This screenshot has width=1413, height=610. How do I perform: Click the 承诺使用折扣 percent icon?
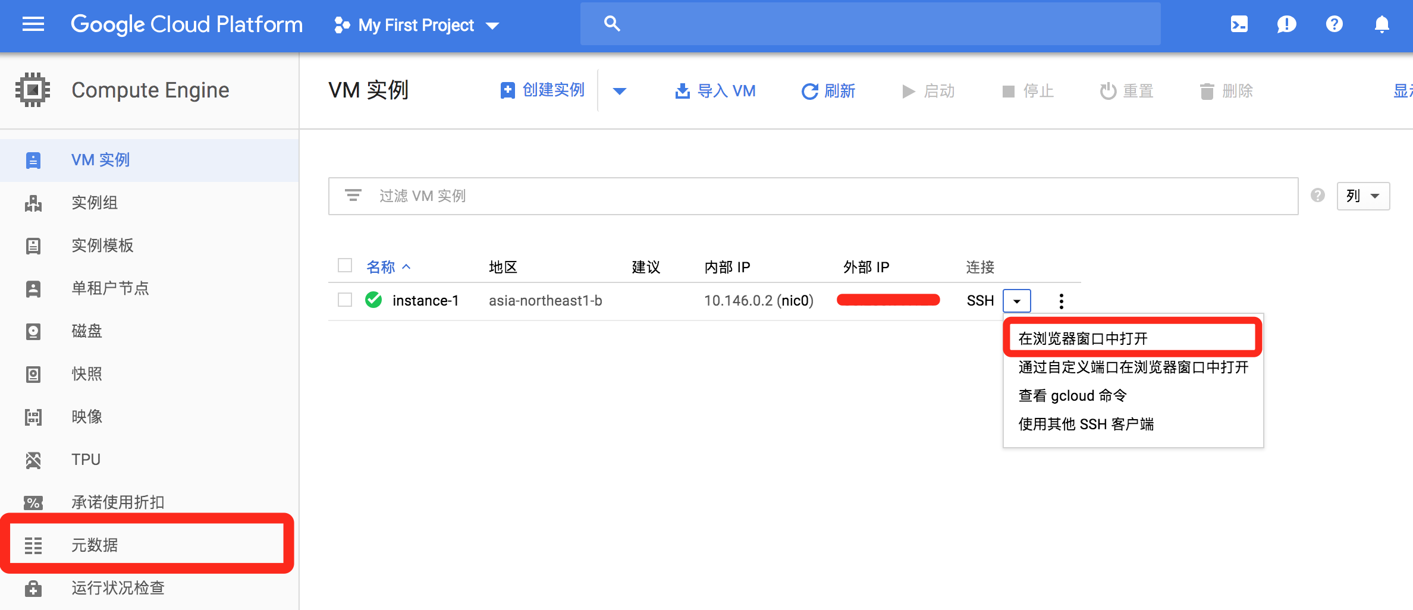(x=33, y=502)
